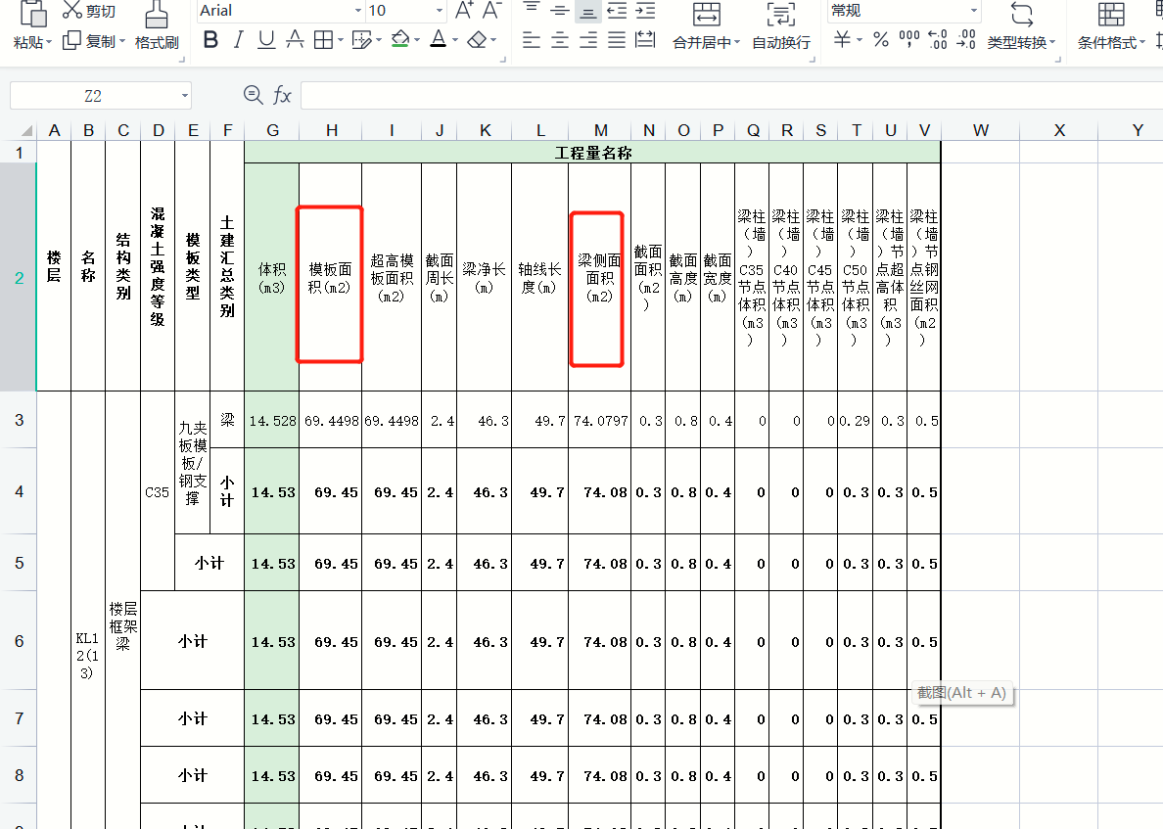Open the Arial font name dropdown

(358, 11)
